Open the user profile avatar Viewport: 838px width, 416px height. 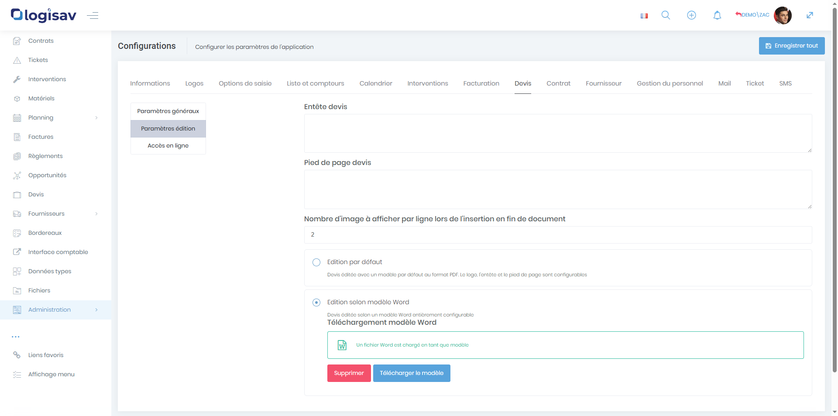783,15
